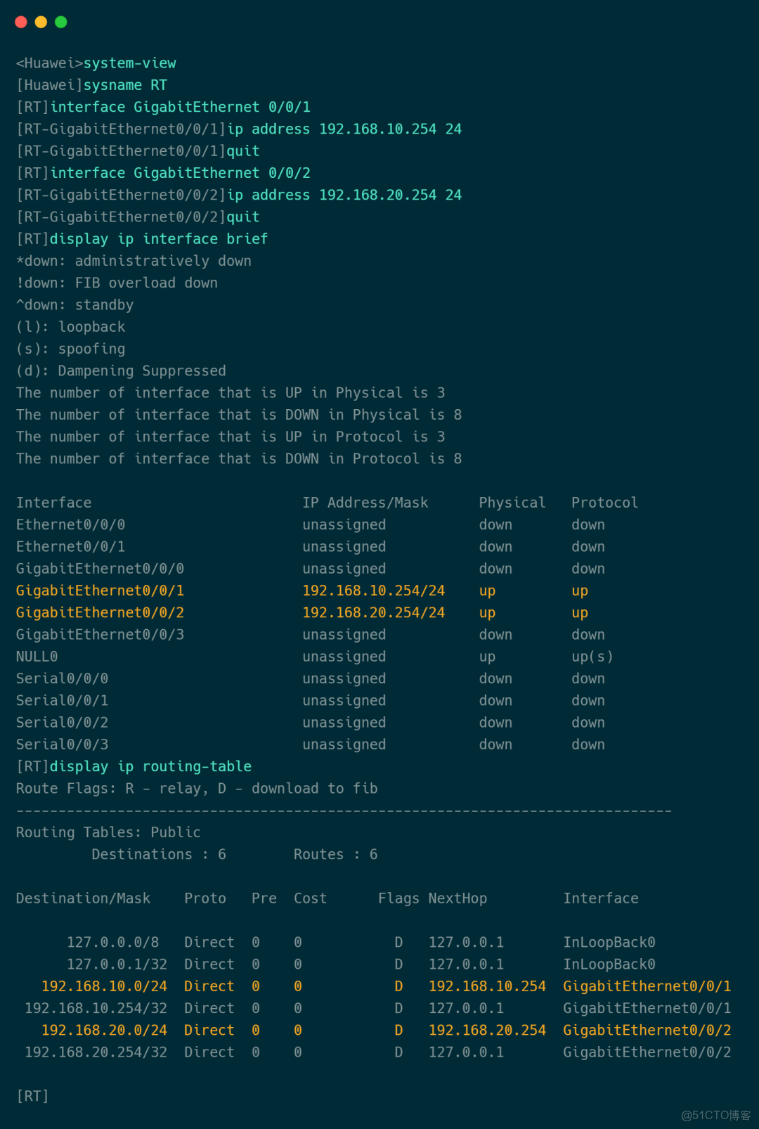Click the green maximize window button
This screenshot has width=759, height=1129.
[61, 22]
